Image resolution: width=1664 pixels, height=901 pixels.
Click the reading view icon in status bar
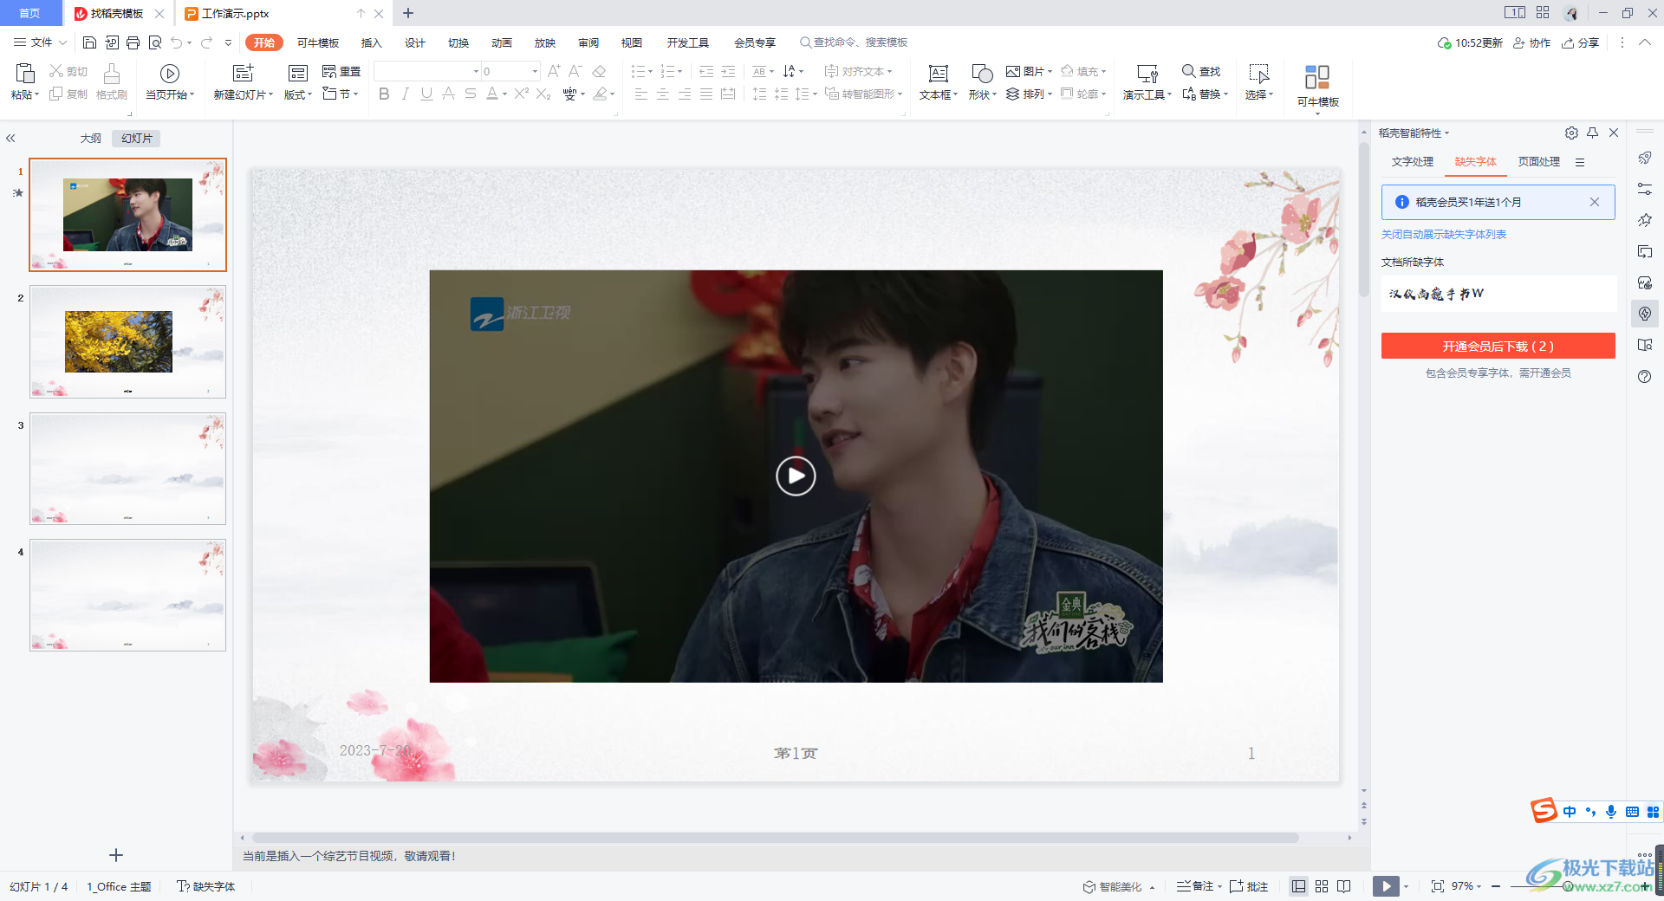1344,886
